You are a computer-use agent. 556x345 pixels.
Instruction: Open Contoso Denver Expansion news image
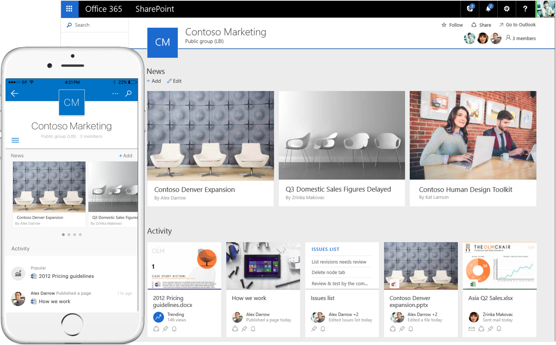point(211,136)
